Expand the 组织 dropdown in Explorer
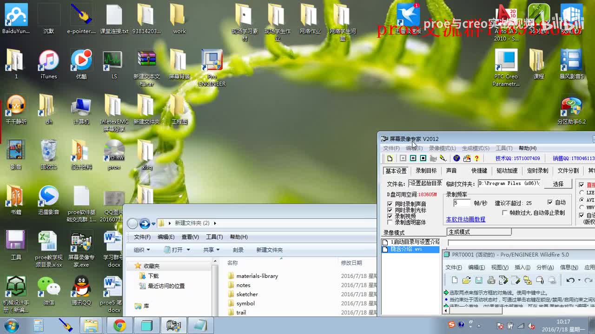 coord(142,250)
